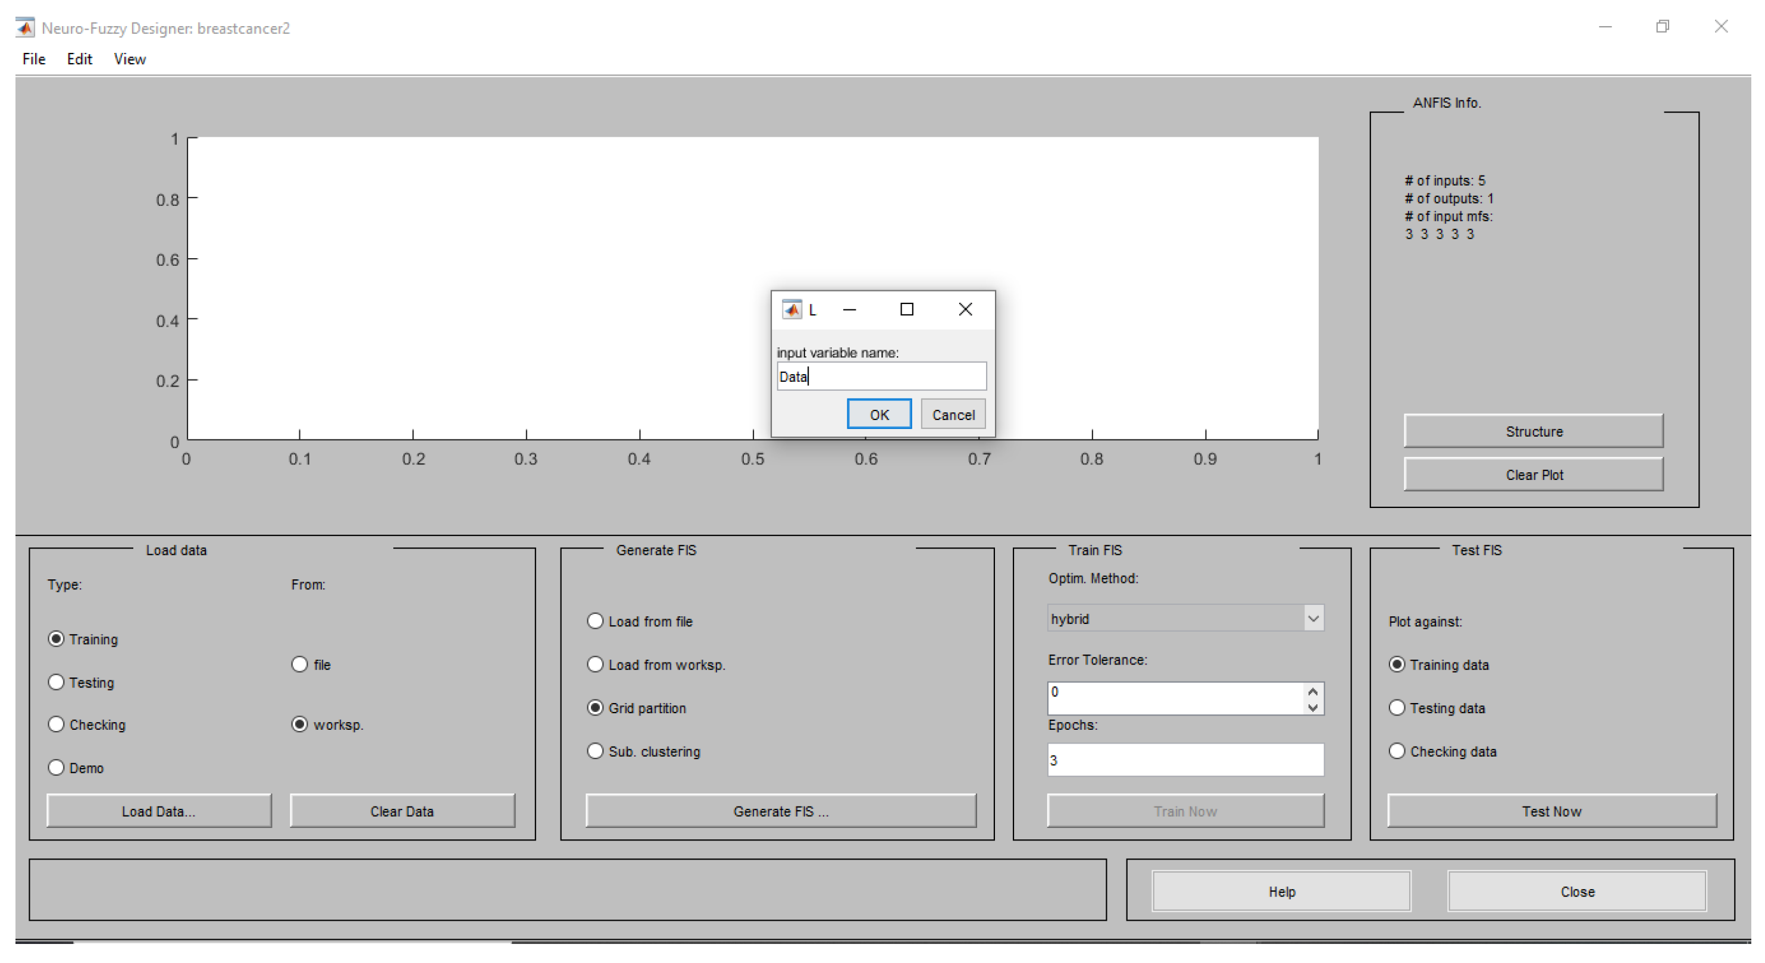Choose load data from file radio button
This screenshot has width=1765, height=963.
pos(299,664)
